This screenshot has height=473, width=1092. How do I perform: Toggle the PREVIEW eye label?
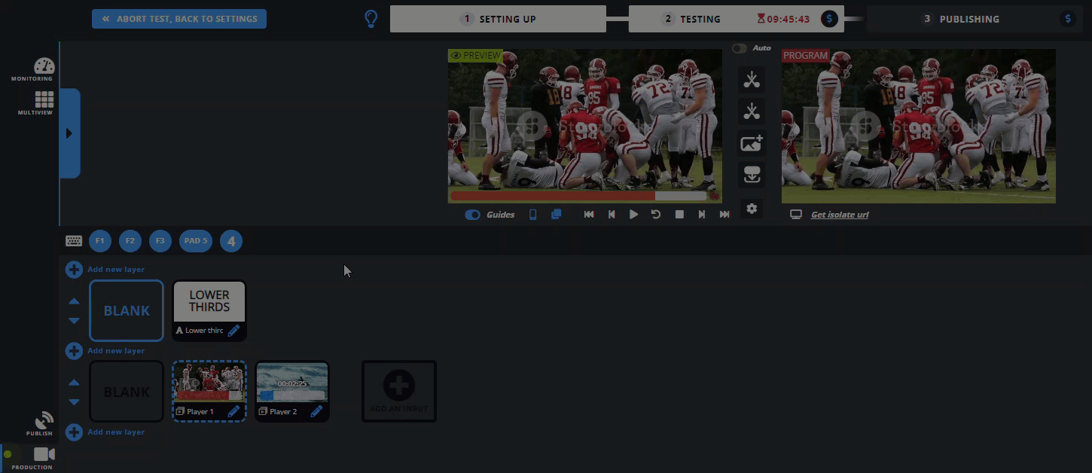click(x=475, y=56)
